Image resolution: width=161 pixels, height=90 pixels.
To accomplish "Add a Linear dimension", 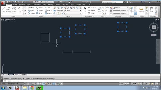I will click(x=91, y=8).
